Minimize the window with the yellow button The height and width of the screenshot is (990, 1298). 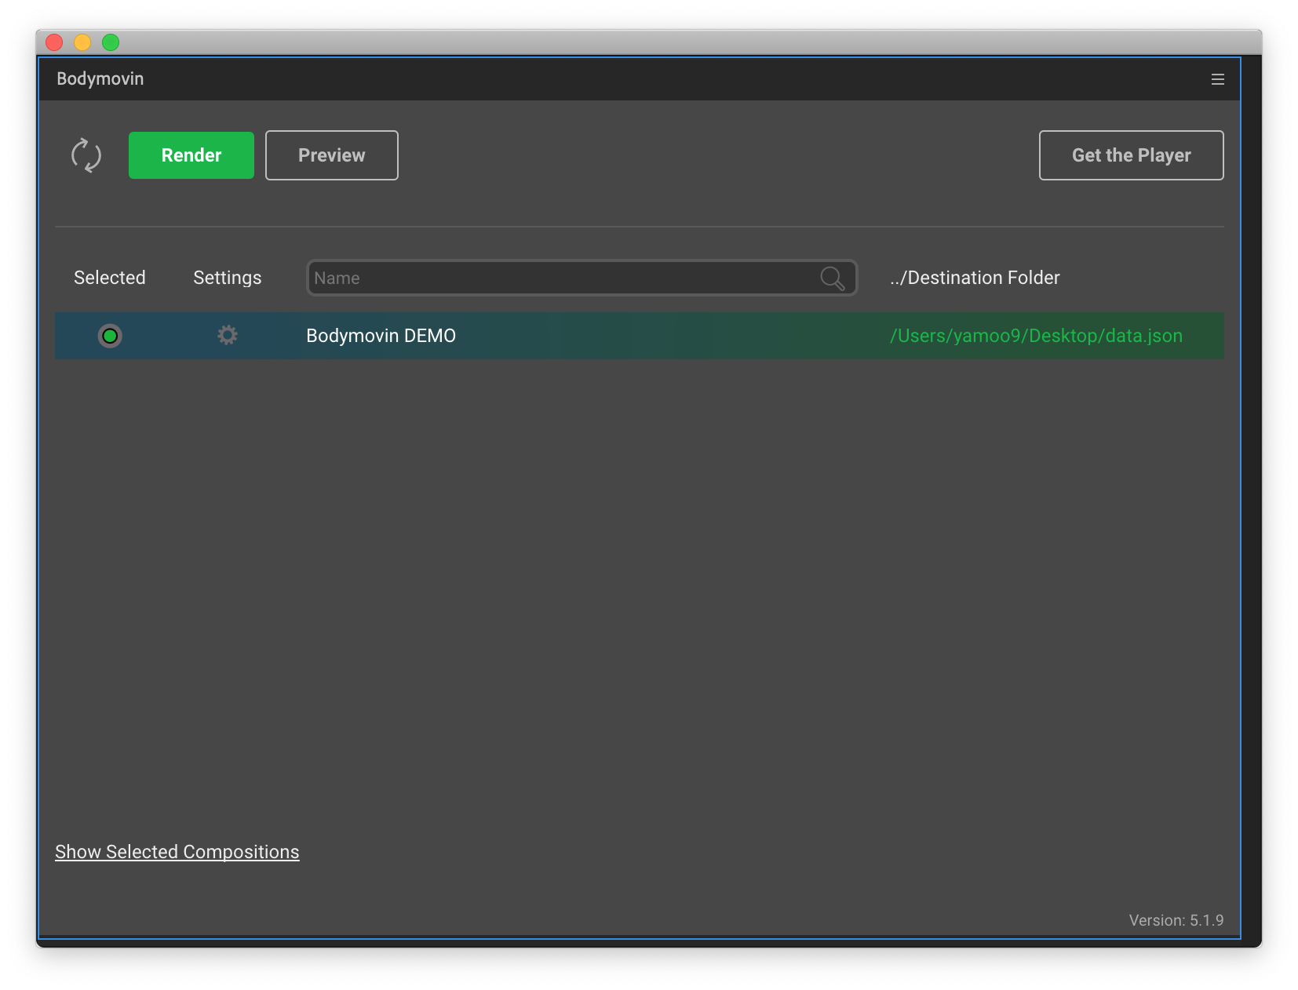point(82,42)
